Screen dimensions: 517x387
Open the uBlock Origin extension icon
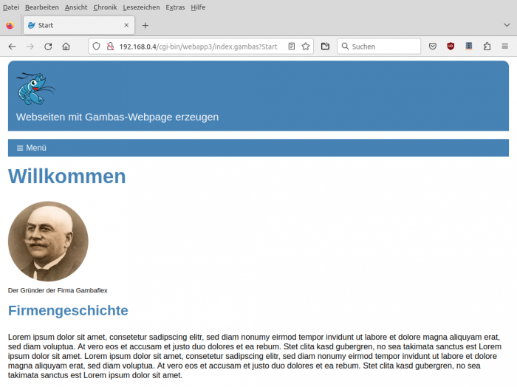pos(451,46)
